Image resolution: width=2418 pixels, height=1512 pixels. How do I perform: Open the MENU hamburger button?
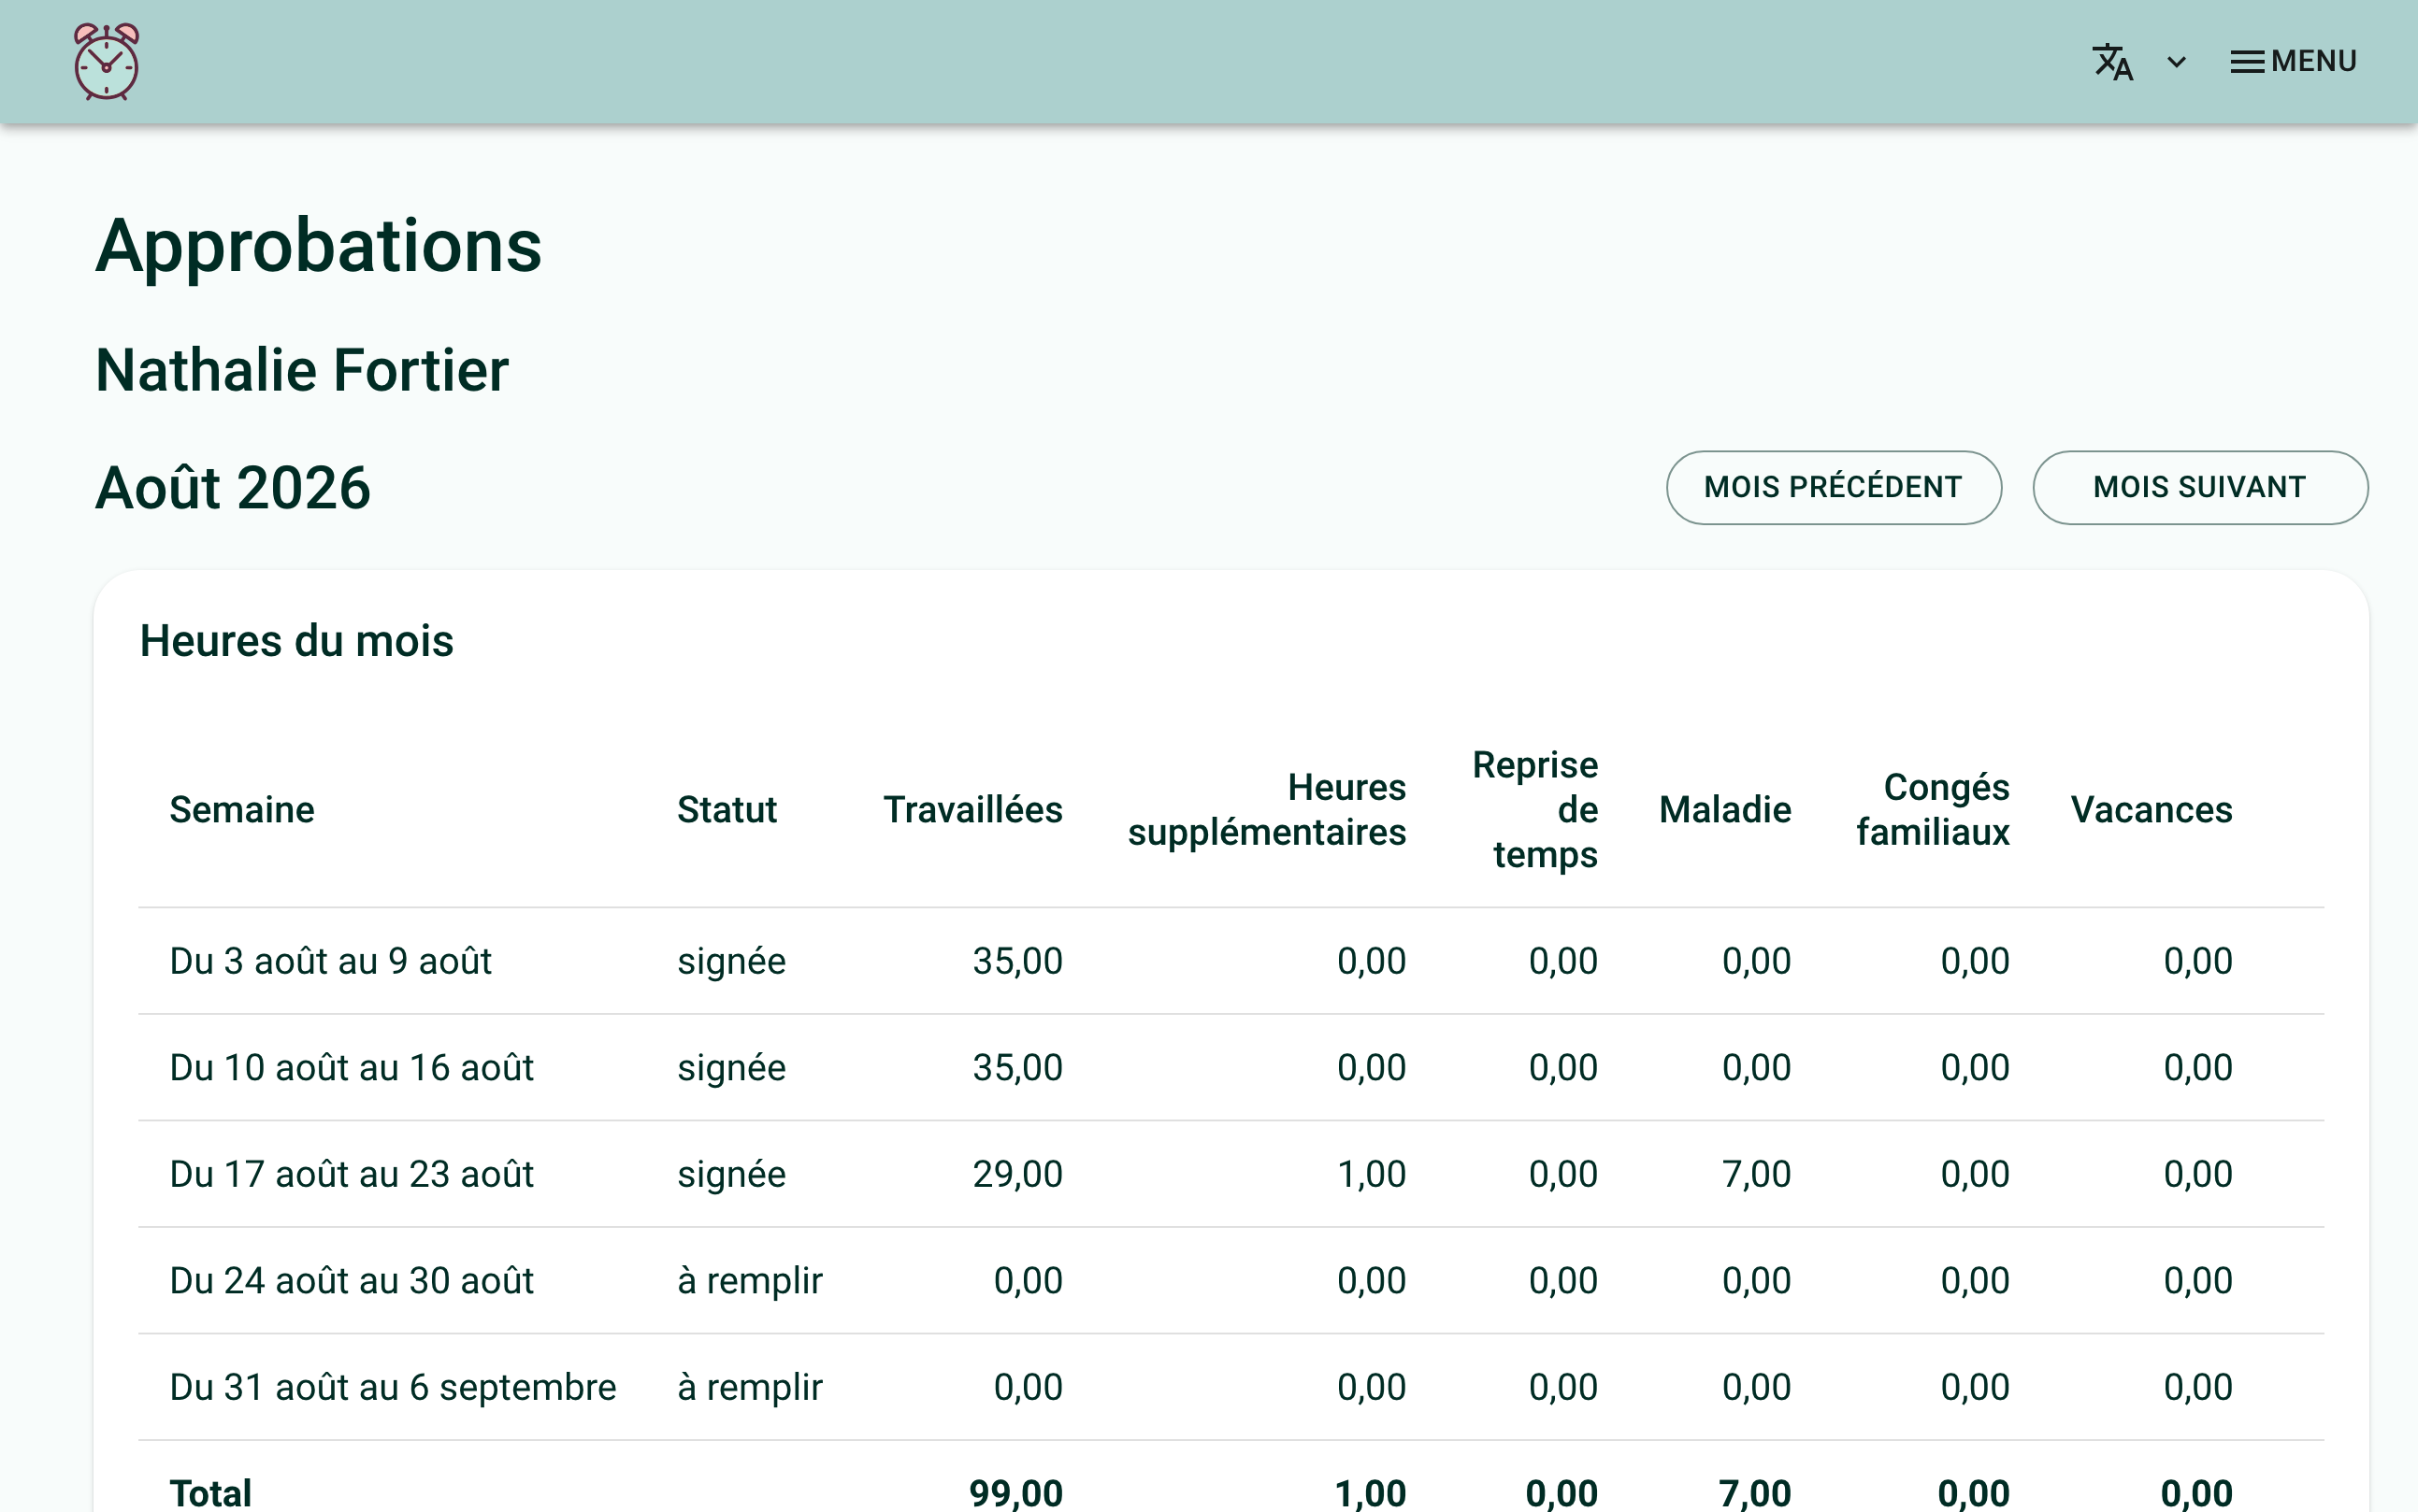[x=2293, y=62]
